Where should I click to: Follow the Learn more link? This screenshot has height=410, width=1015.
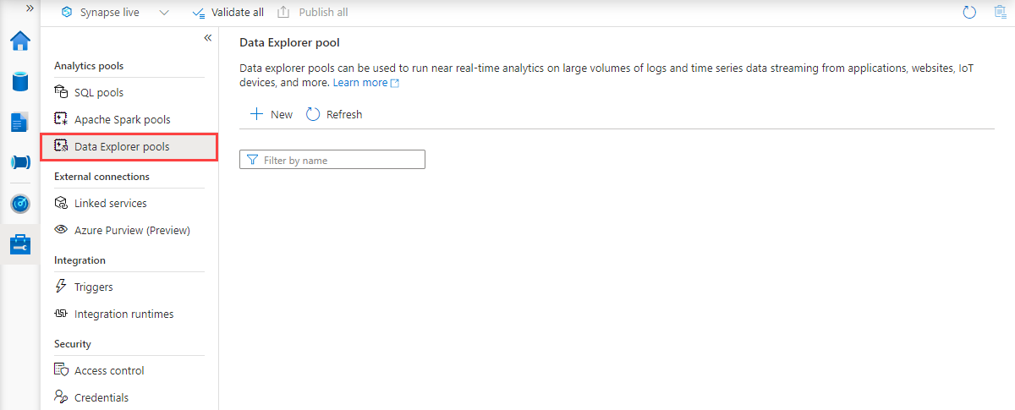pos(360,83)
